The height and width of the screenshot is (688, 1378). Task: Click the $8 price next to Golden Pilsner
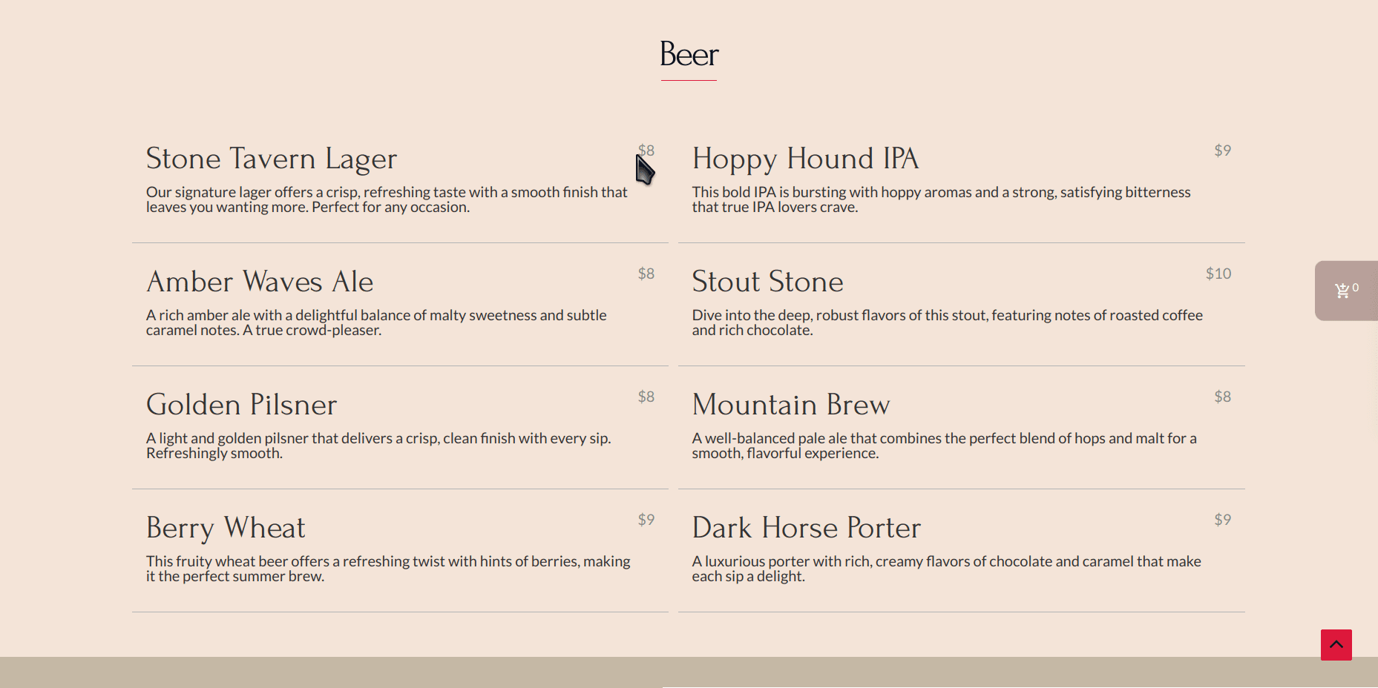(x=646, y=397)
